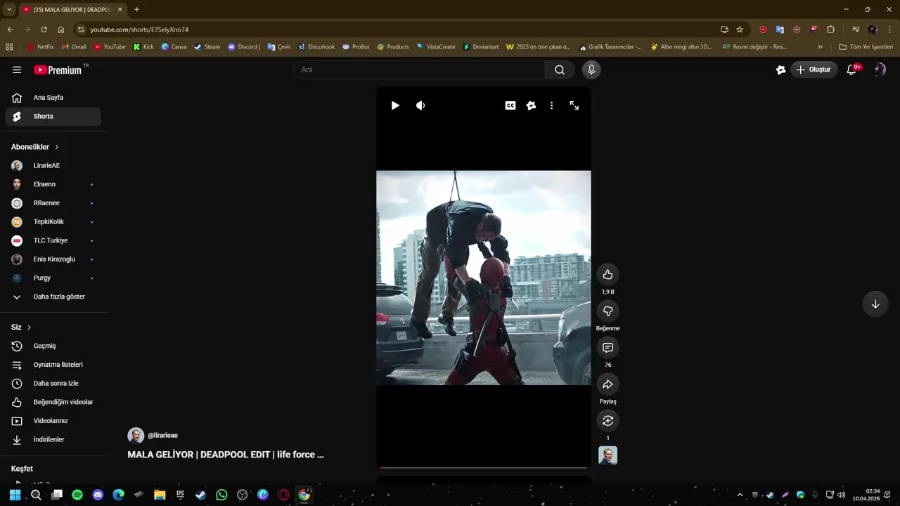Open a new Chrome tab
This screenshot has width=900, height=506.
pos(136,9)
